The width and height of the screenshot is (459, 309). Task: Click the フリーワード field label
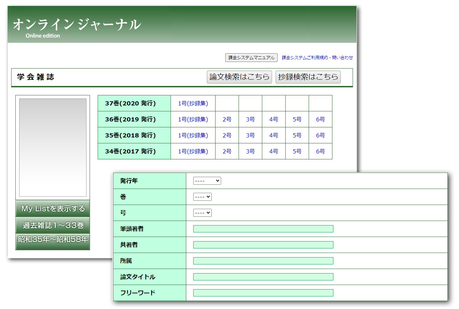tap(138, 293)
